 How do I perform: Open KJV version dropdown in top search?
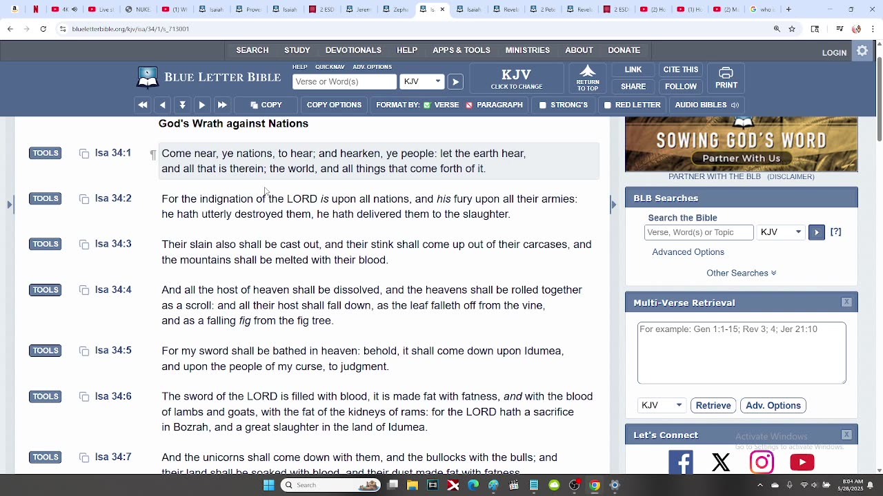click(x=421, y=81)
